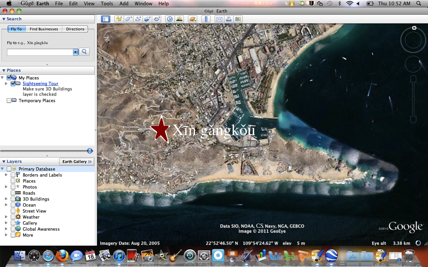The width and height of the screenshot is (428, 267).
Task: Launch iTunes from the Dock
Action: 119,256
